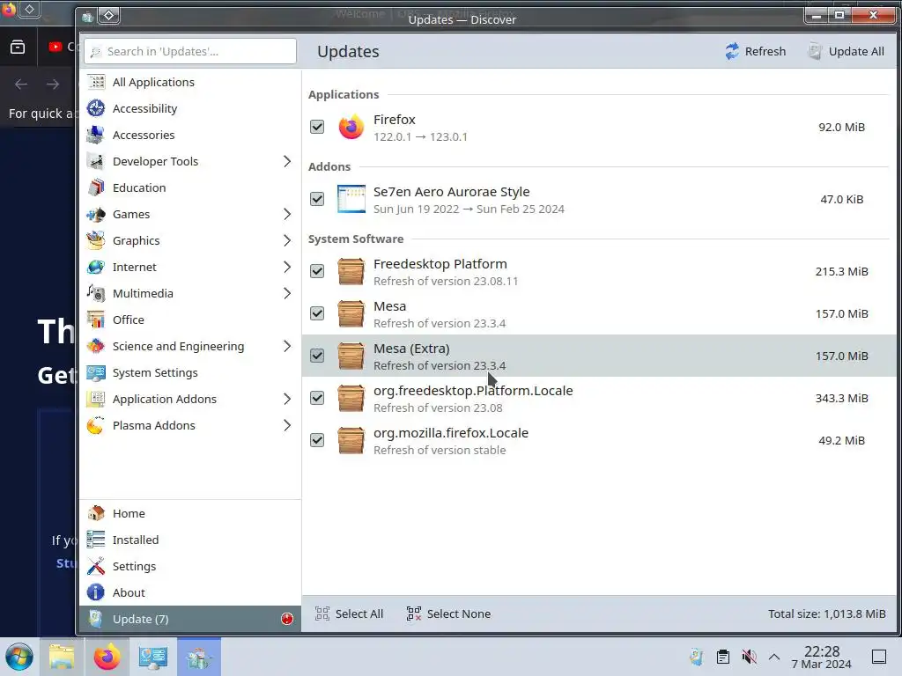Select the Developer Tools category label
The width and height of the screenshot is (902, 676).
[x=155, y=162]
